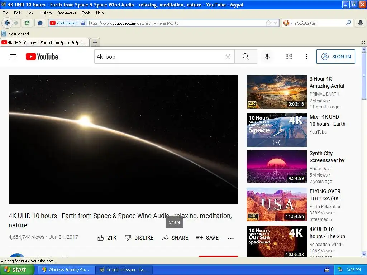Open the File menu

tap(5, 13)
